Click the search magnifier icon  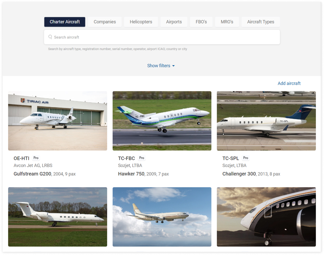(x=50, y=37)
